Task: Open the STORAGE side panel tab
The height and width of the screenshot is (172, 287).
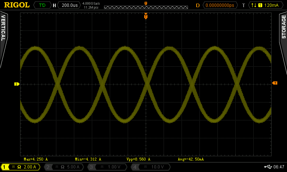Action: click(x=283, y=43)
